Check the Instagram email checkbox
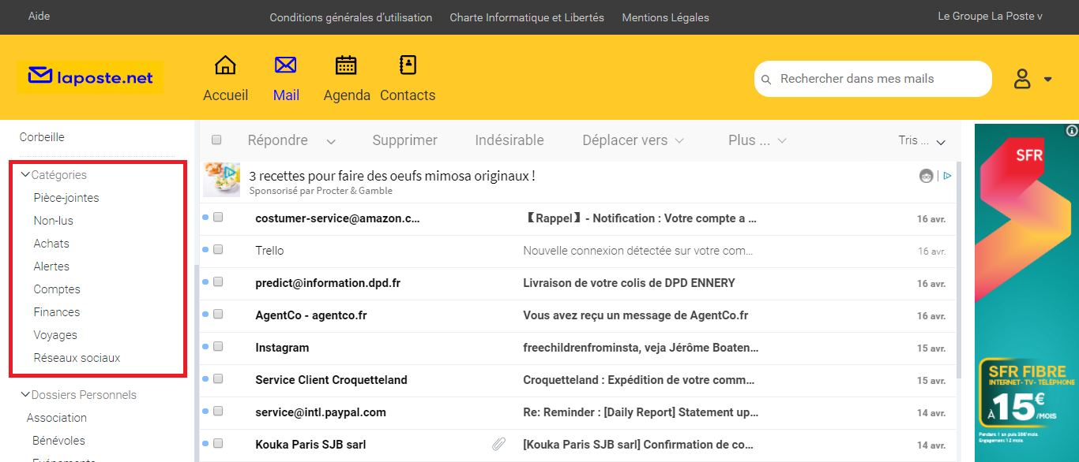Viewport: 1079px width, 462px height. tap(218, 346)
